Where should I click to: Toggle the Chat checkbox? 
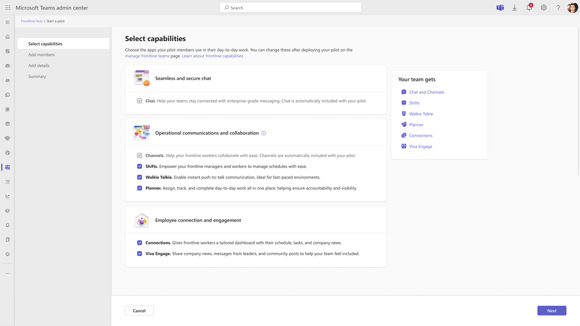[139, 101]
